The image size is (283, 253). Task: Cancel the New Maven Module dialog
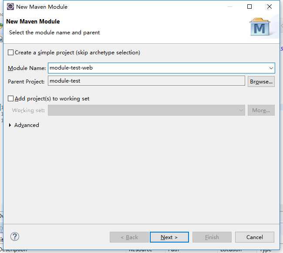click(255, 237)
